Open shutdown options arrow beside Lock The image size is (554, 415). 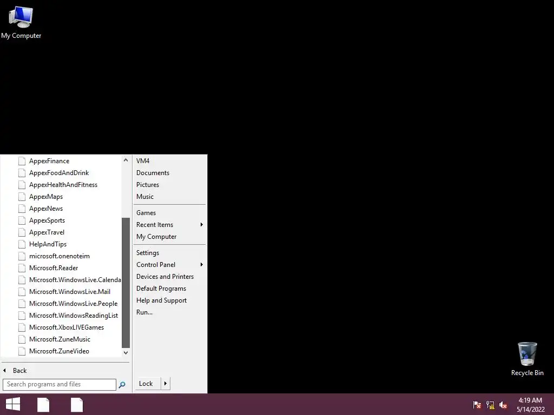[x=166, y=384]
